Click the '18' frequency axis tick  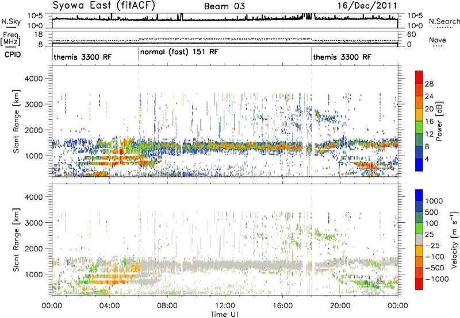pyautogui.click(x=39, y=34)
